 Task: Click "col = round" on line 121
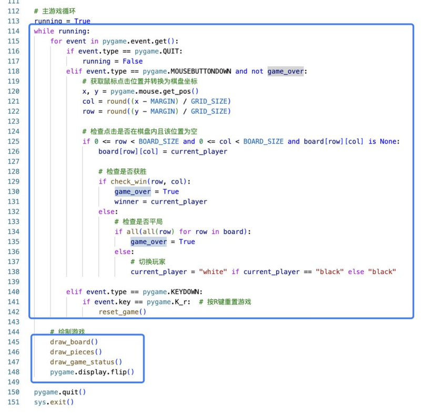pyautogui.click(x=105, y=102)
